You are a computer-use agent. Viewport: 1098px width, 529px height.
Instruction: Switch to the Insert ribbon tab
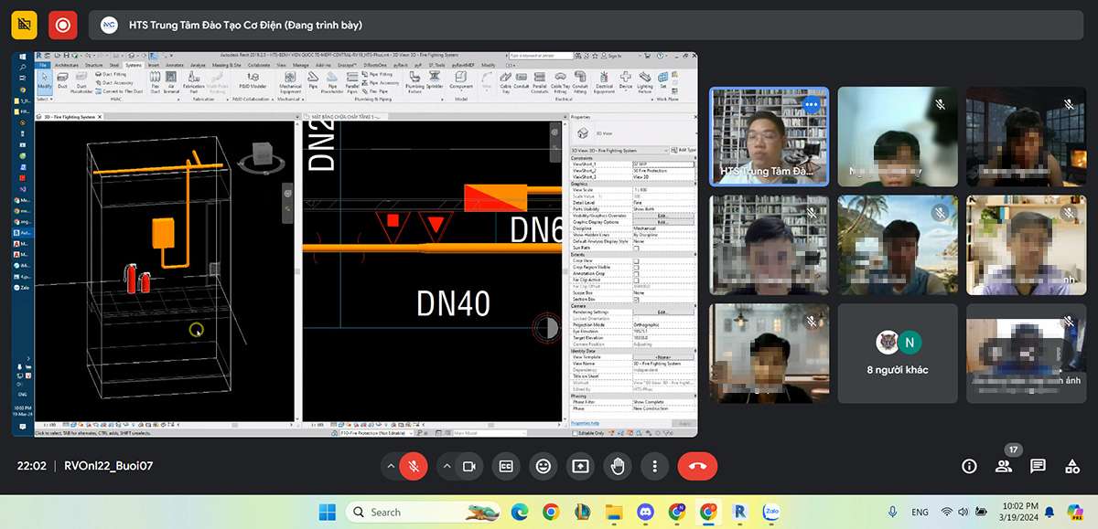coord(154,65)
